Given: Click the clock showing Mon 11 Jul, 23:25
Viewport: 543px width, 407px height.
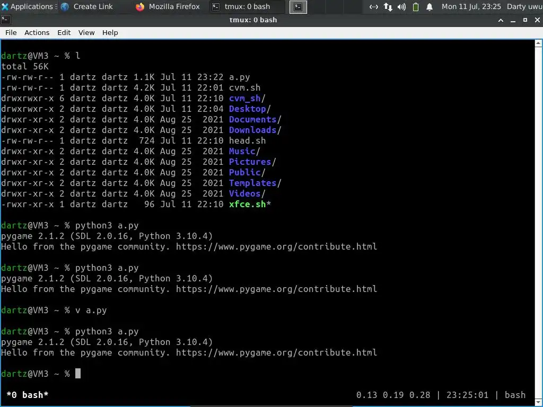Looking at the screenshot, I should point(471,6).
